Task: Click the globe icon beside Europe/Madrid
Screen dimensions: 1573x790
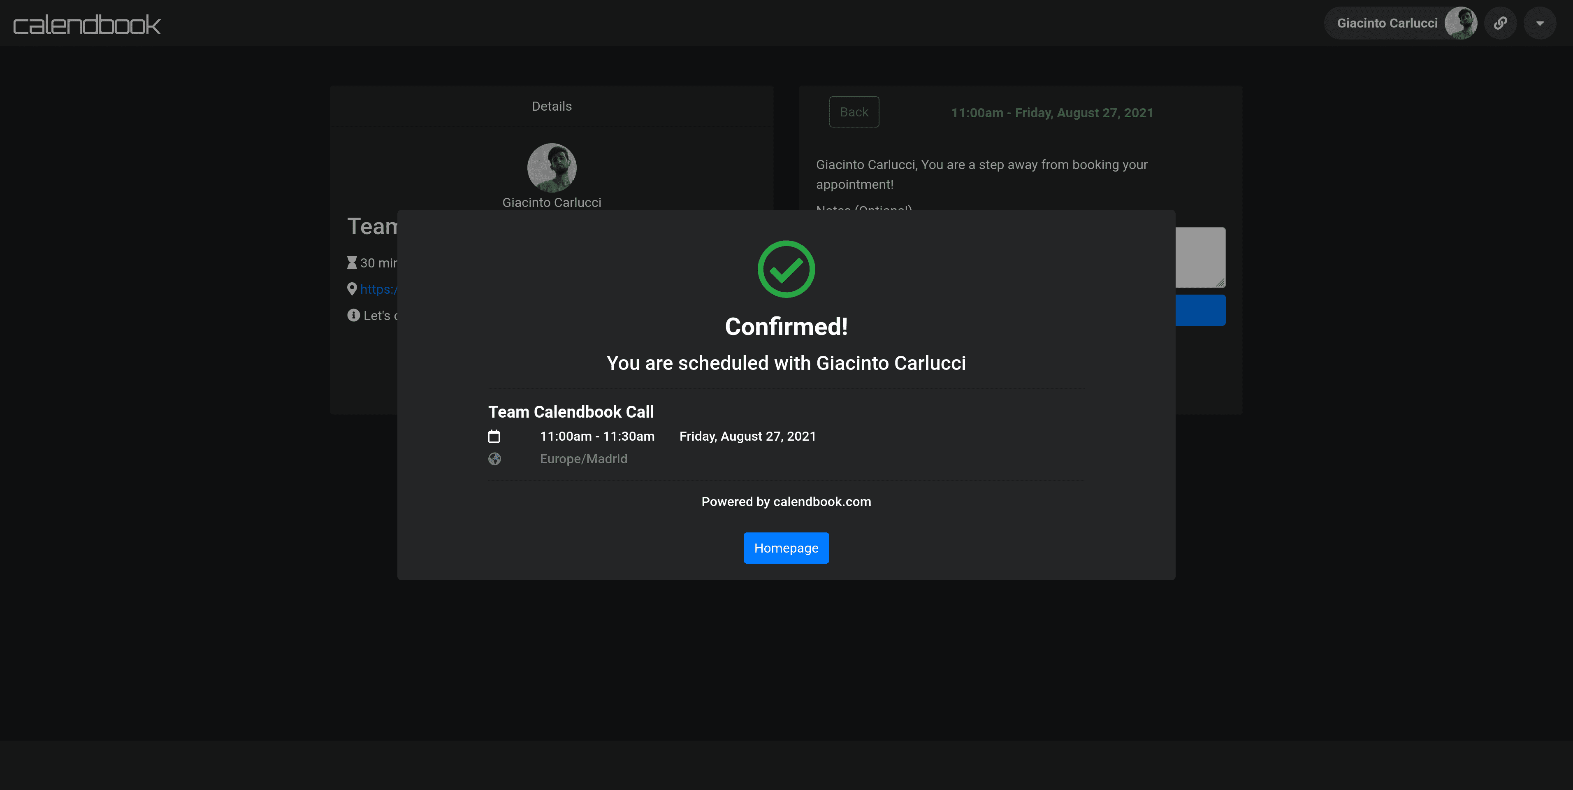Action: point(494,459)
